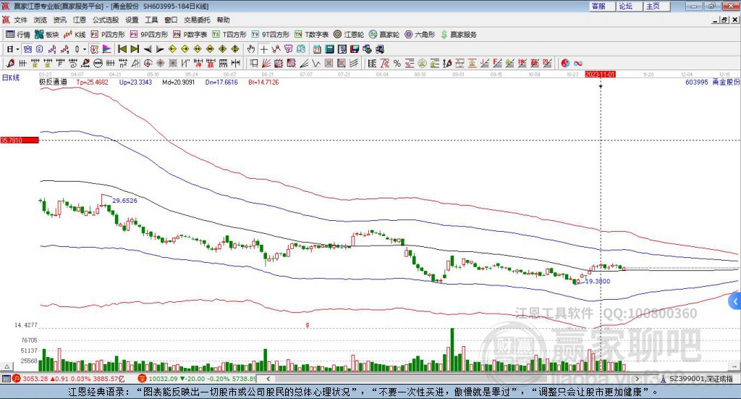Click the up triangle at volume pane corner
The width and height of the screenshot is (741, 399).
point(7,366)
